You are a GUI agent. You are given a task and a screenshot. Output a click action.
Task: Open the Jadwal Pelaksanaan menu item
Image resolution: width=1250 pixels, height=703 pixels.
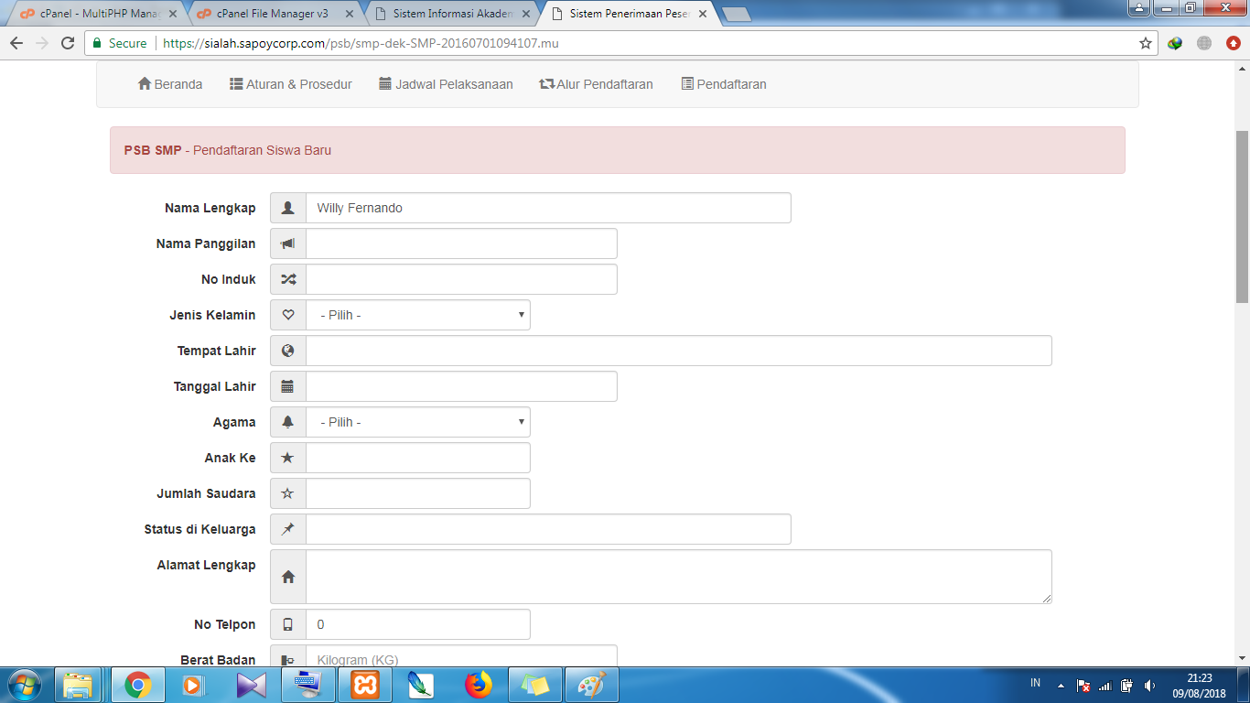[446, 84]
